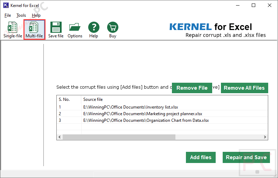Click the Remove All Files button

click(244, 88)
